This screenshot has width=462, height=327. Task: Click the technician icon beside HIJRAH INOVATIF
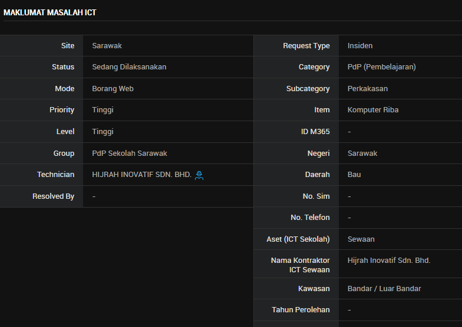pos(199,175)
